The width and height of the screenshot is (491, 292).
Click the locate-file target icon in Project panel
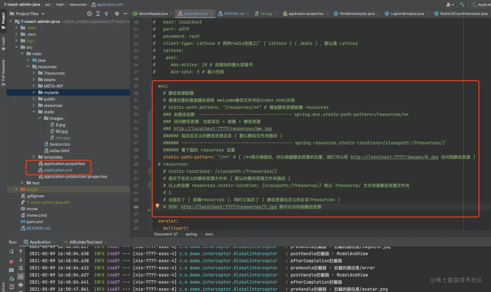(90, 14)
